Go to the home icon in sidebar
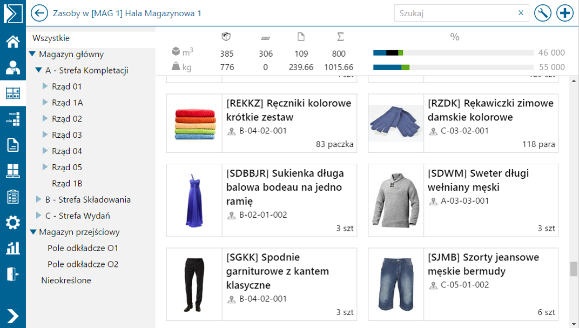The height and width of the screenshot is (328, 579). click(13, 42)
